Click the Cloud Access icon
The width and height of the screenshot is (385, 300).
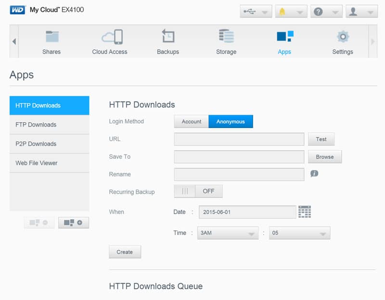(112, 37)
